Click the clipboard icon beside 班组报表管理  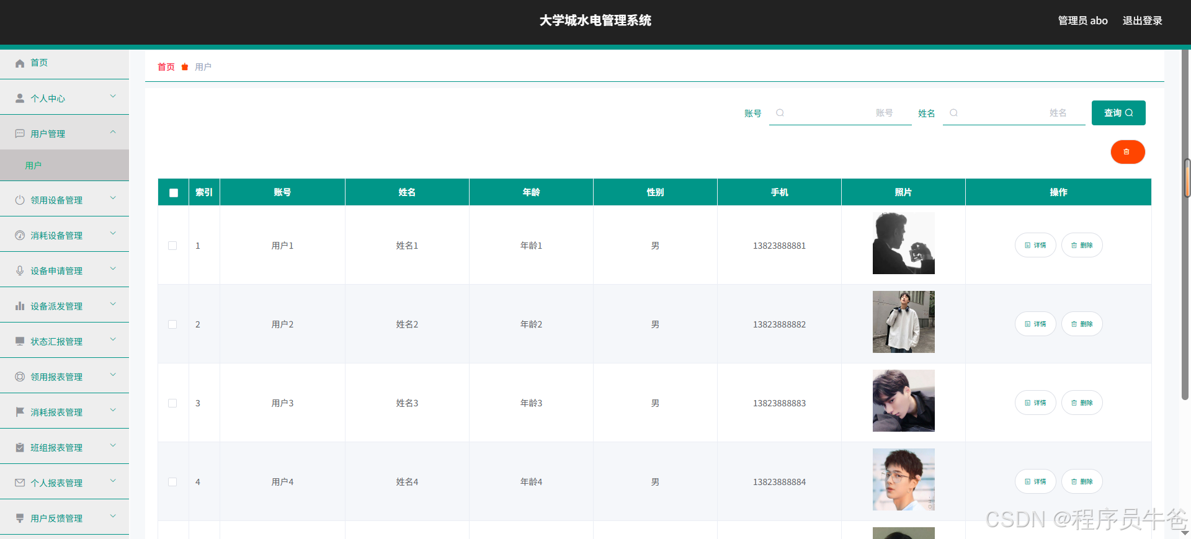tap(20, 448)
